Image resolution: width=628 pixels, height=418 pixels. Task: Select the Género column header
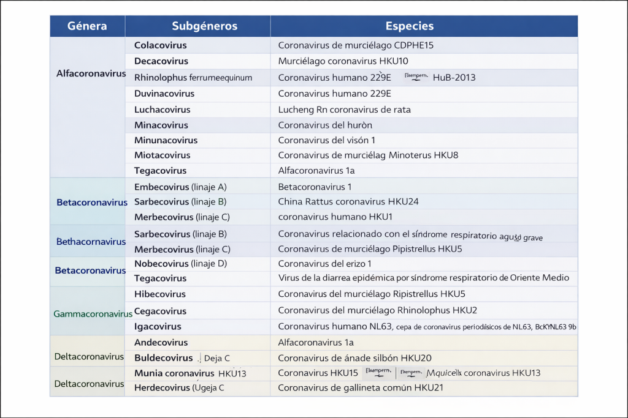[x=87, y=26]
